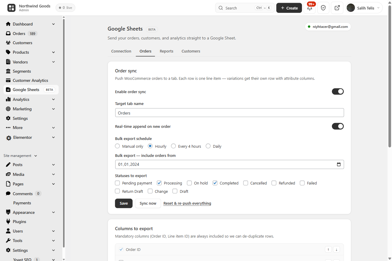Click the shield security icon

(x=323, y=8)
